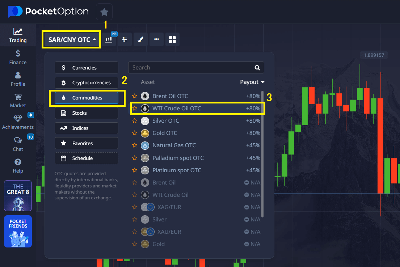Open the chart type toolbar icon
400x267 pixels.
(x=109, y=40)
